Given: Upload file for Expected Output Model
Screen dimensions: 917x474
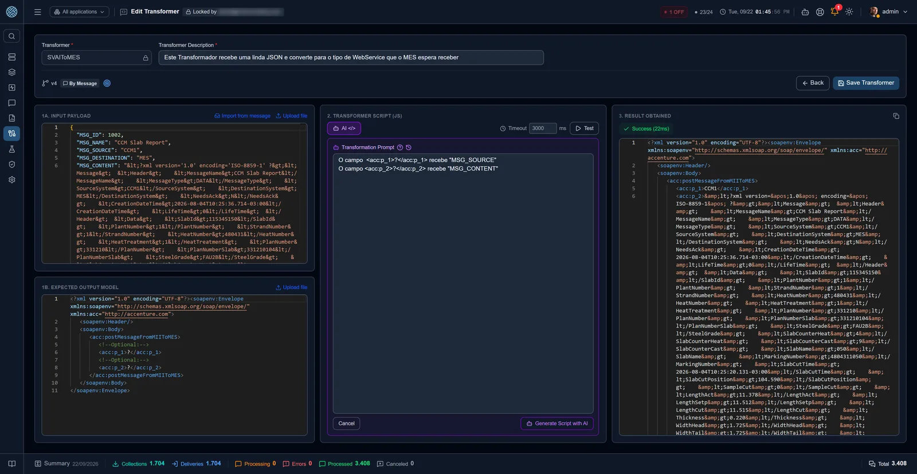Looking at the screenshot, I should click(x=291, y=288).
